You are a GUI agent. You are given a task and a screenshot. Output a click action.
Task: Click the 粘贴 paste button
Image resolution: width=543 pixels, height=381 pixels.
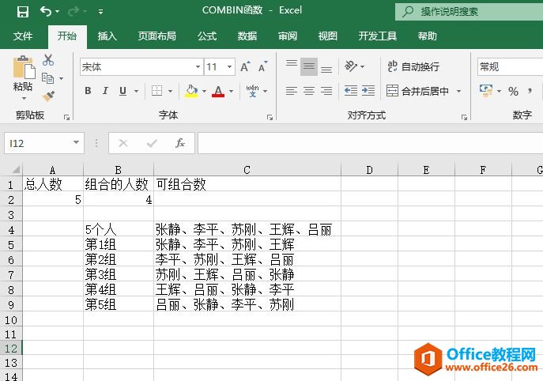point(23,76)
